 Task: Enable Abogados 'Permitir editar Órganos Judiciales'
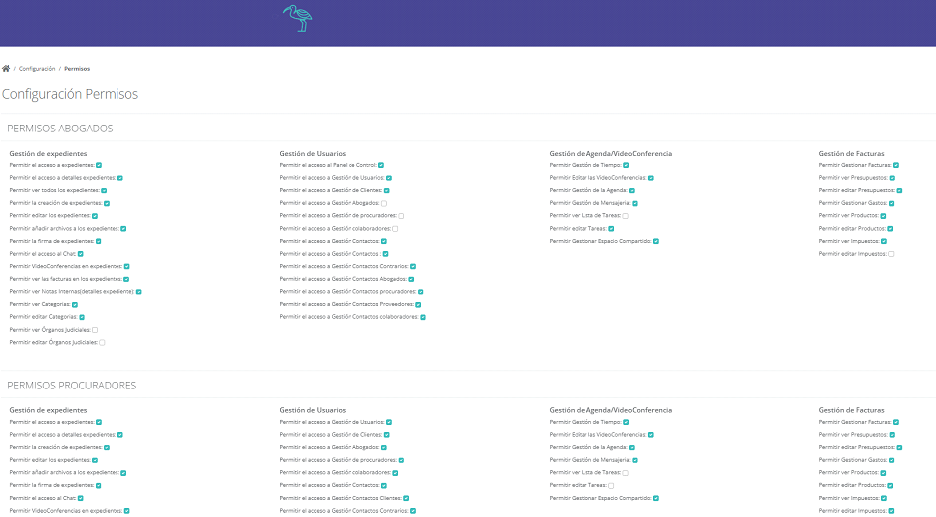point(102,342)
